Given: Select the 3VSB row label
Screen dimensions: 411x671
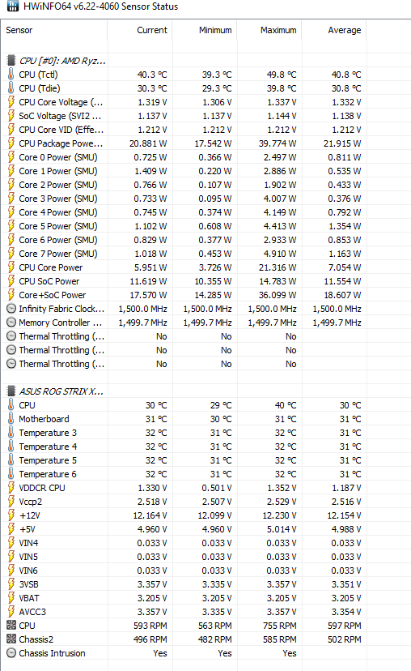Looking at the screenshot, I should coord(28,584).
